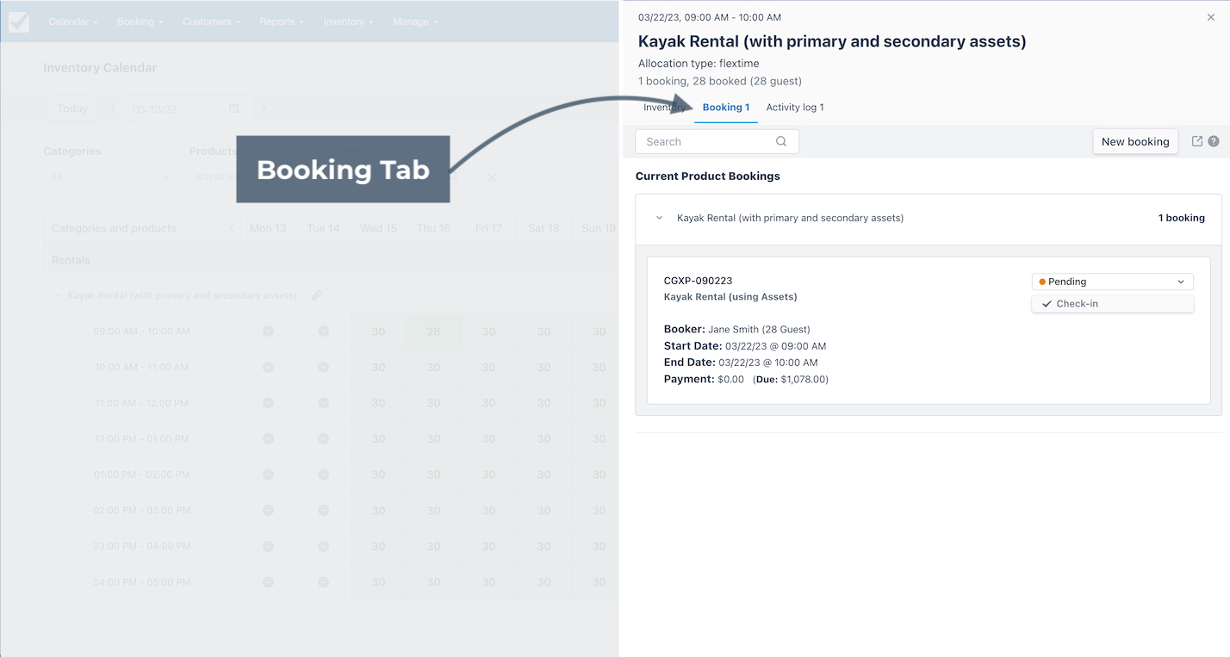Image resolution: width=1230 pixels, height=657 pixels.
Task: Switch to the Activity log 1 tab
Action: tap(795, 108)
